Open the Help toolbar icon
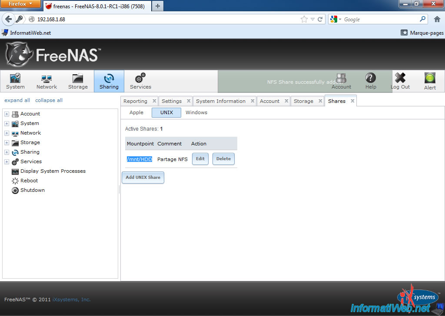This screenshot has width=445, height=316. [x=371, y=81]
